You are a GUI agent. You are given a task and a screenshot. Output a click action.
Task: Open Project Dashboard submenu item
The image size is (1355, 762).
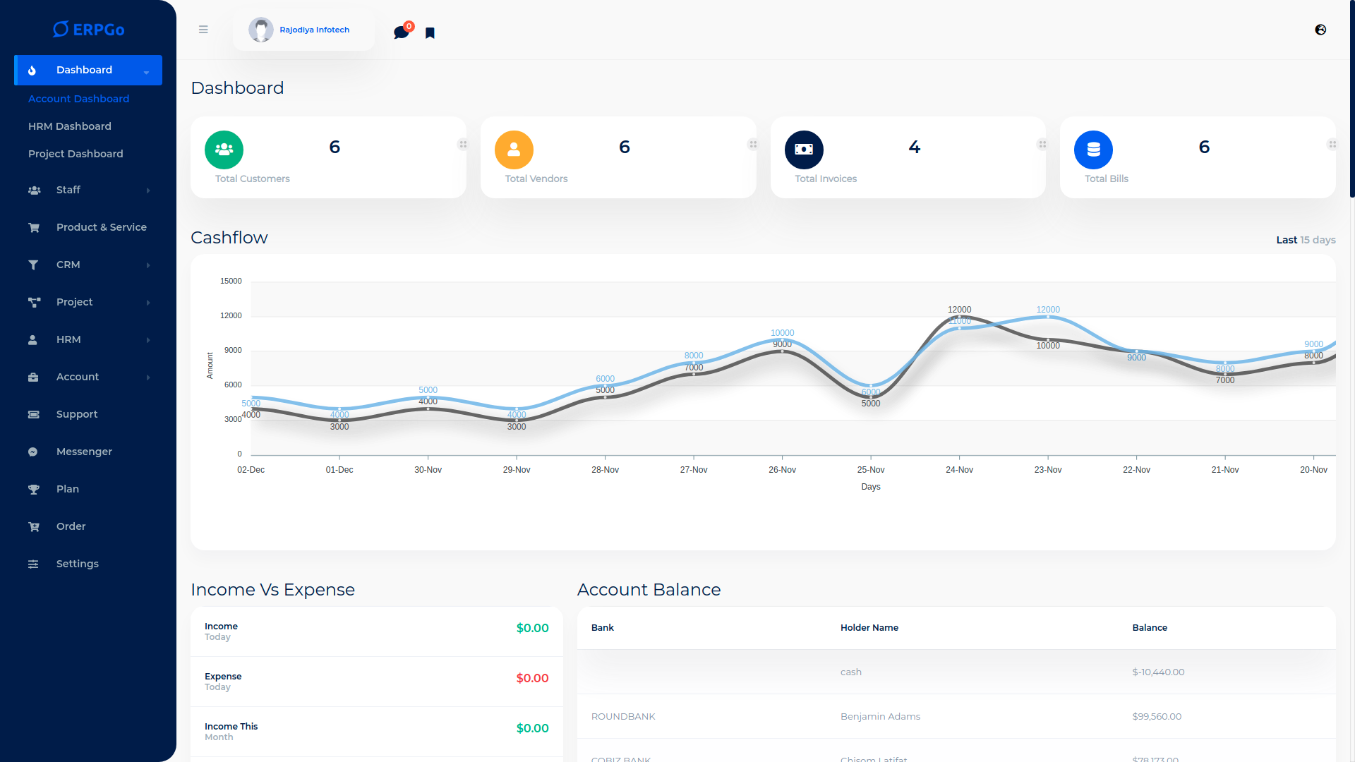[76, 154]
